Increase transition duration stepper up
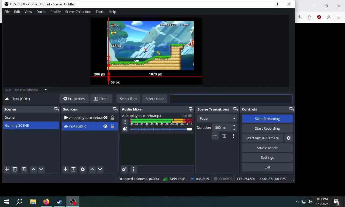 pyautogui.click(x=234, y=126)
